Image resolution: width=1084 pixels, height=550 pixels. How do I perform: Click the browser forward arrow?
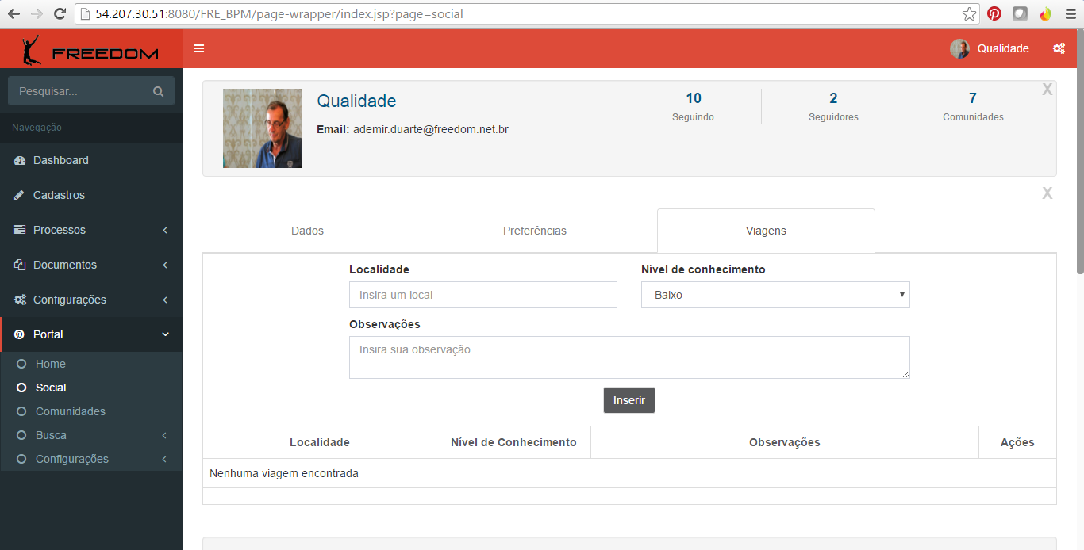[x=37, y=13]
